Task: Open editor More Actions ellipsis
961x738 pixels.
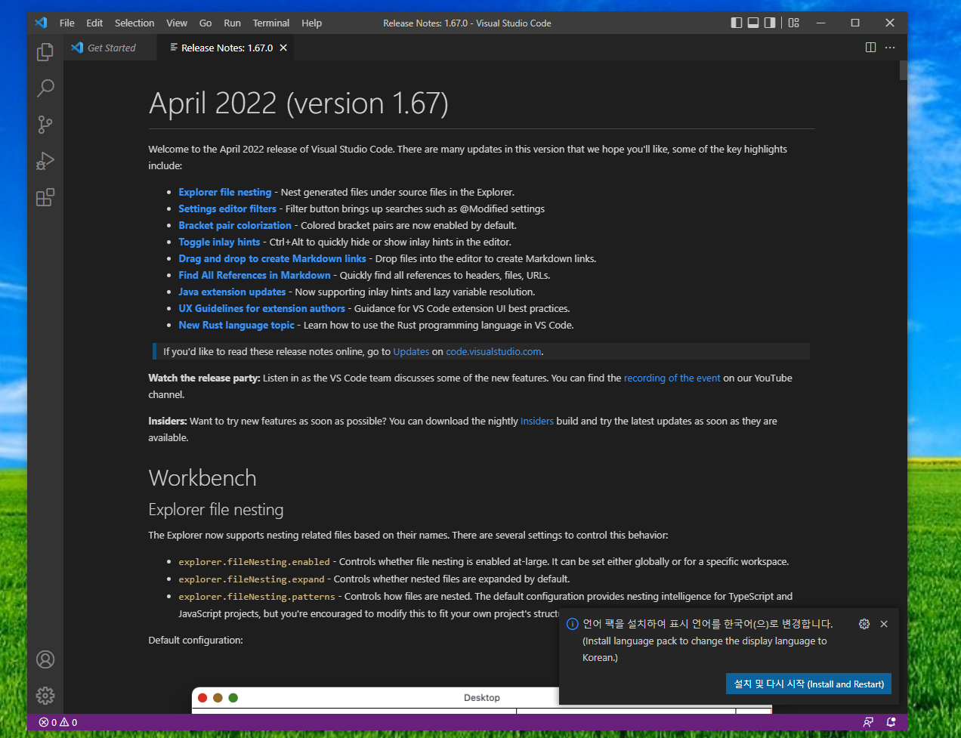Action: tap(890, 48)
